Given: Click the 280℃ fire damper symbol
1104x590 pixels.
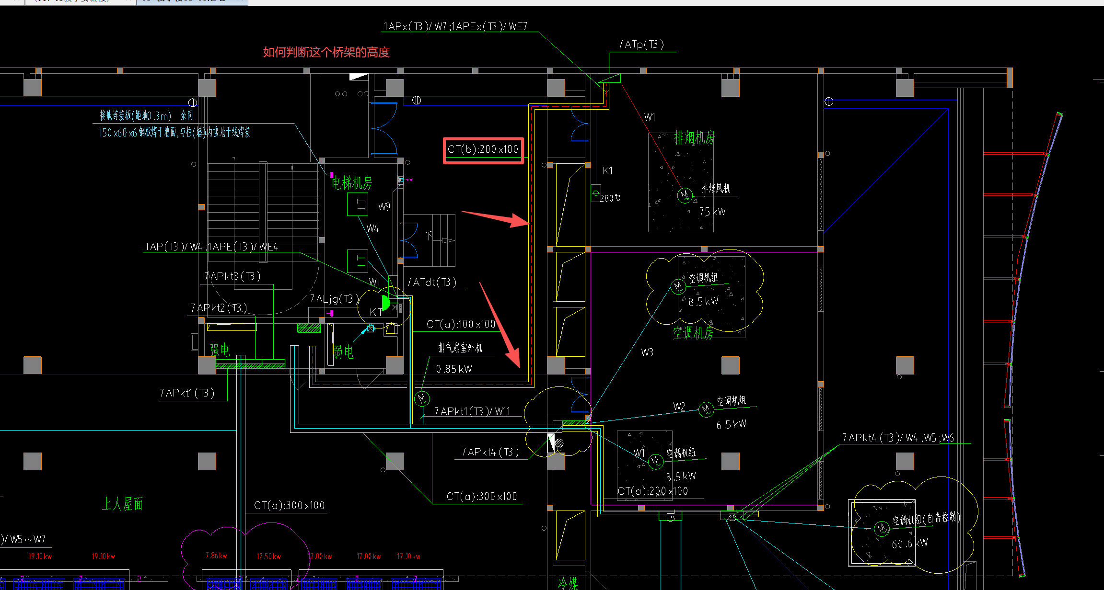Looking at the screenshot, I should tap(596, 193).
